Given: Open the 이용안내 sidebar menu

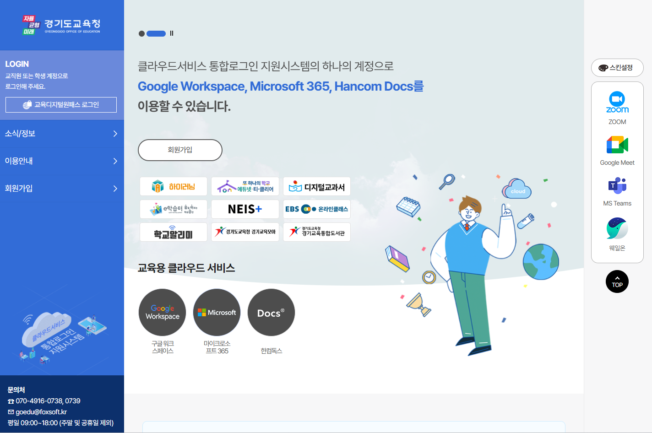Looking at the screenshot, I should (x=62, y=161).
